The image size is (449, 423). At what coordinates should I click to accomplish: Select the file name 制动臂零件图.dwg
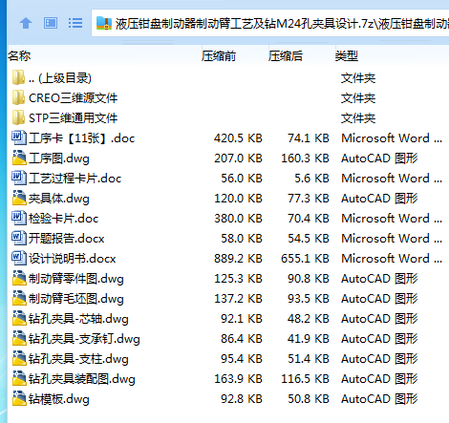(76, 279)
